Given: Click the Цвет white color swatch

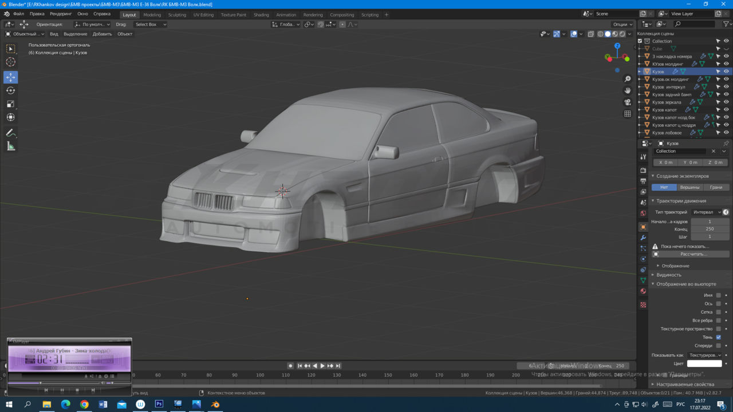Looking at the screenshot, I should point(704,363).
